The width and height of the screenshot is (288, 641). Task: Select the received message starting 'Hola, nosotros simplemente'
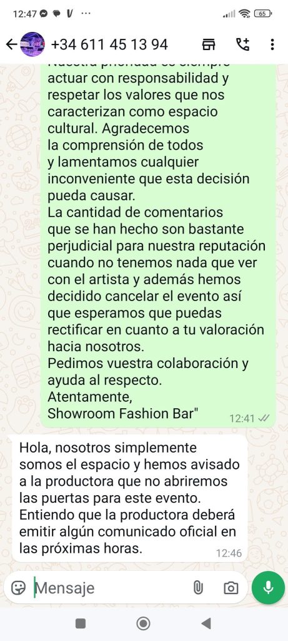(x=130, y=498)
